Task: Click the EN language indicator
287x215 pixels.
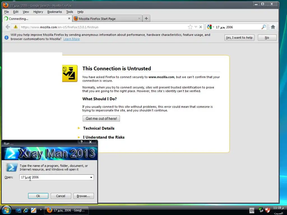Action: (x=252, y=211)
